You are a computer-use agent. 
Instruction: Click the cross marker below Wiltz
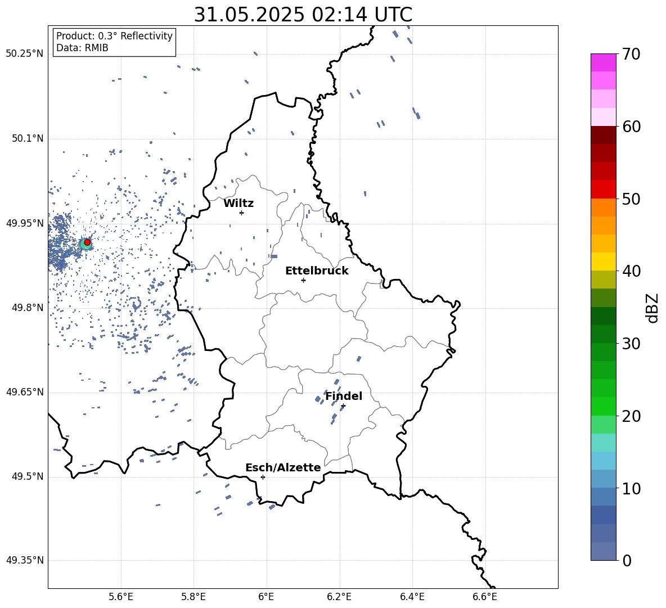pos(241,213)
